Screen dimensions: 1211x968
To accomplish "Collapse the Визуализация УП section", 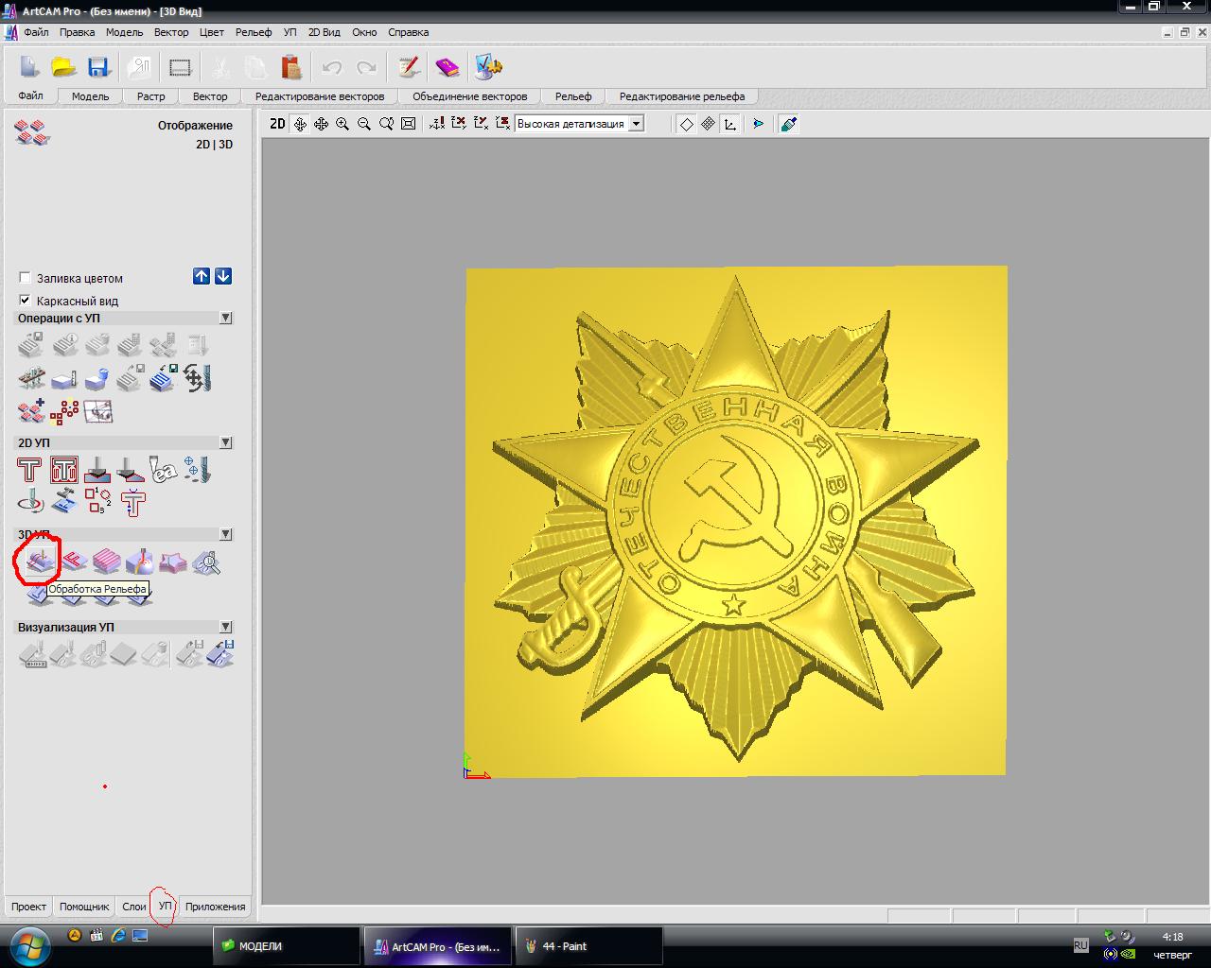I will tap(225, 627).
